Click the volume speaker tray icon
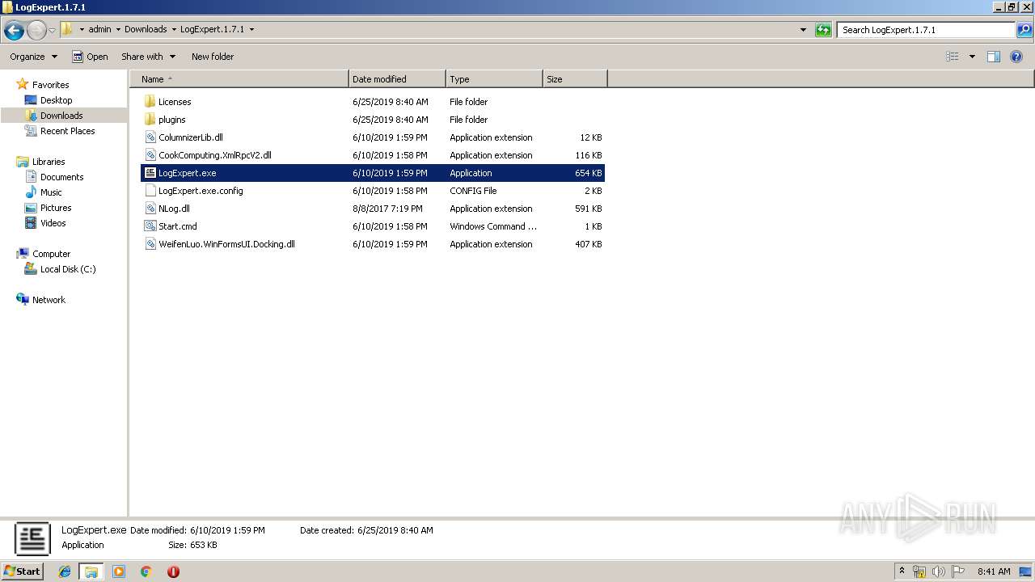This screenshot has height=582, width=1035. point(939,571)
